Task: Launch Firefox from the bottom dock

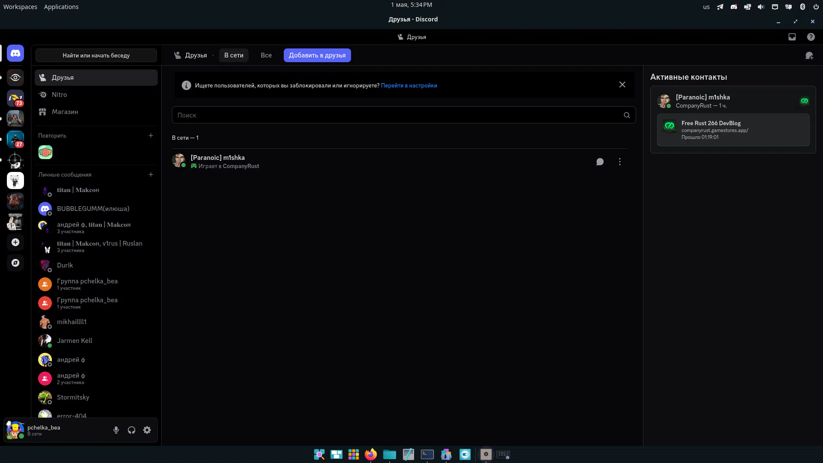Action: pyautogui.click(x=371, y=454)
